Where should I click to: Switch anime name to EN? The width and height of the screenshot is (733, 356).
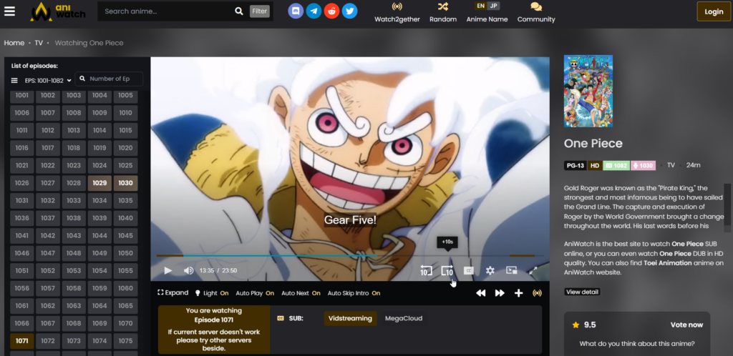click(480, 6)
